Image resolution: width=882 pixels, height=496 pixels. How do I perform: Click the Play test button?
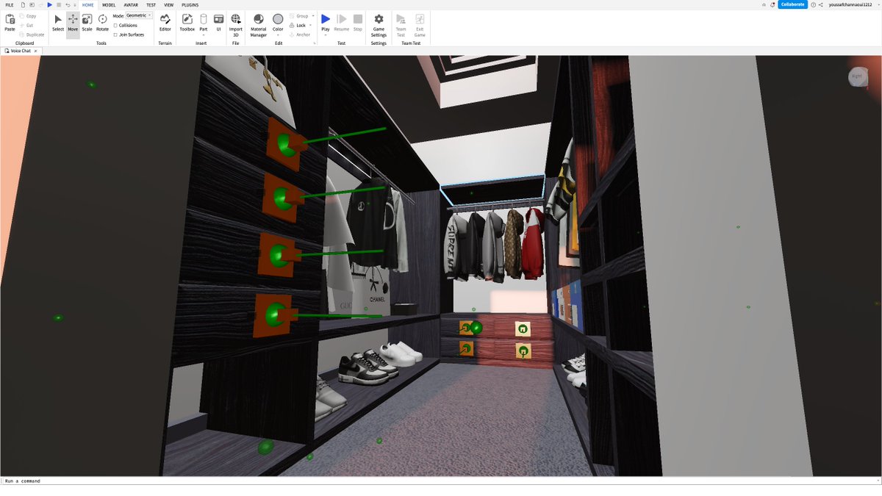click(326, 21)
